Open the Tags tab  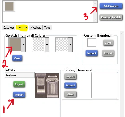(47, 28)
